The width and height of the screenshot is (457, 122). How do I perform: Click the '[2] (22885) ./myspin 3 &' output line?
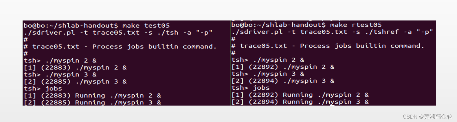click(x=75, y=81)
